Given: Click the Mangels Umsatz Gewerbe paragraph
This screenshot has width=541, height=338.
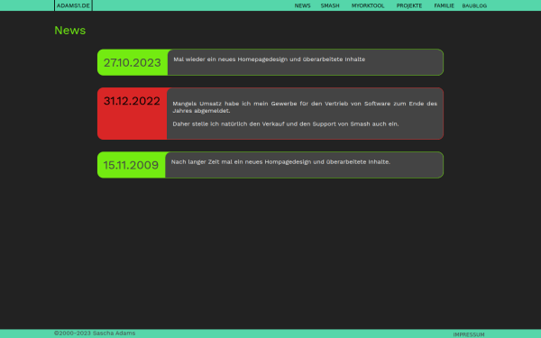Looking at the screenshot, I should click(305, 107).
